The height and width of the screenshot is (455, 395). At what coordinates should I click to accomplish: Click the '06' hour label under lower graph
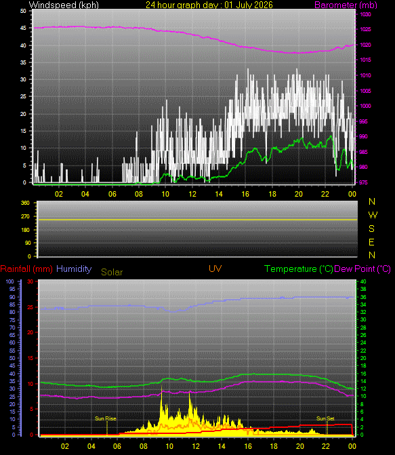click(117, 446)
